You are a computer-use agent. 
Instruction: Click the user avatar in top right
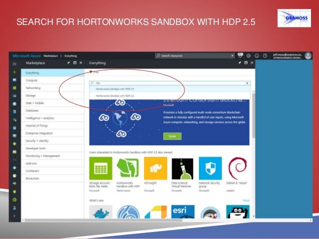[308, 55]
